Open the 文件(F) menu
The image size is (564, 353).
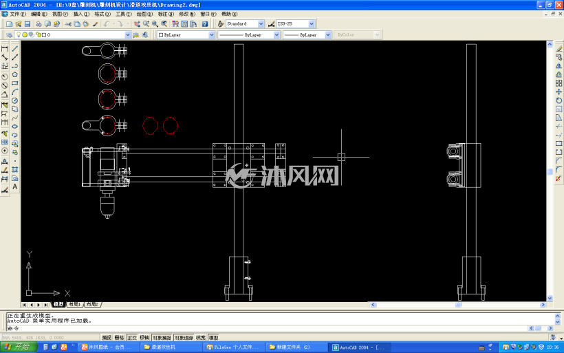[x=18, y=14]
